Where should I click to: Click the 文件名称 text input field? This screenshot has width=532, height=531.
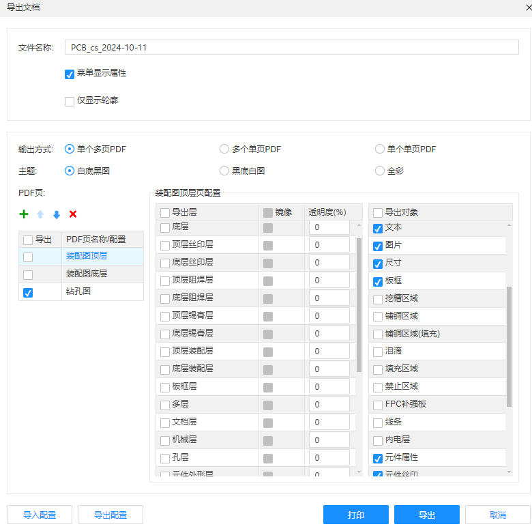(x=291, y=48)
